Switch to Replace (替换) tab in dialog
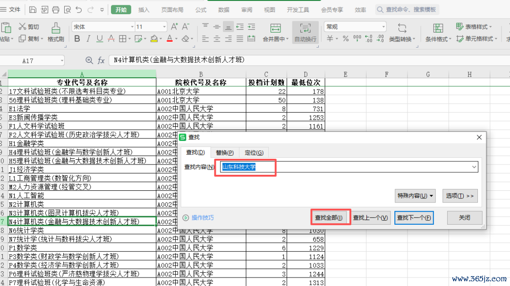Image resolution: width=510 pixels, height=286 pixels. click(225, 153)
